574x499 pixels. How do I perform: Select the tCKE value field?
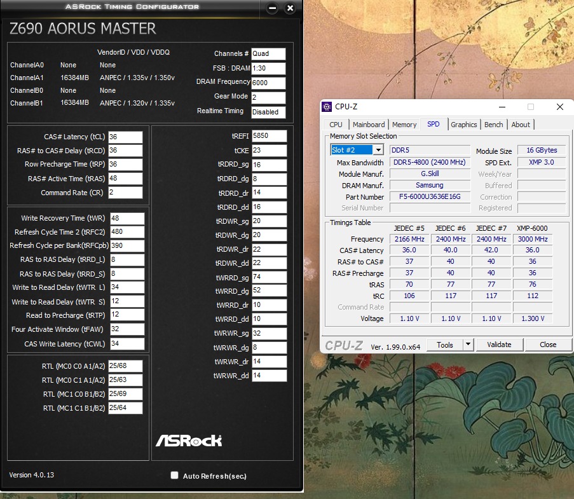269,150
